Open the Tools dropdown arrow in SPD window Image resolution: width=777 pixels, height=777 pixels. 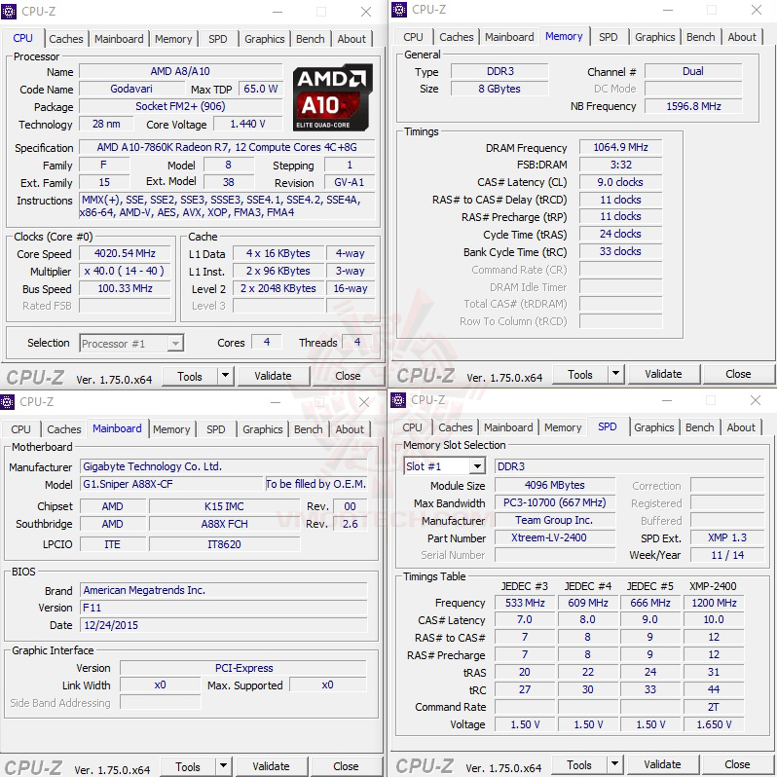[614, 764]
